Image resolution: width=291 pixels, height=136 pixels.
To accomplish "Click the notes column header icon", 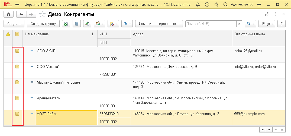I will (17, 34).
